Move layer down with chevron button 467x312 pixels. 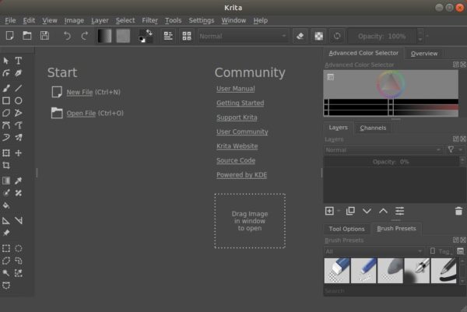[367, 211]
